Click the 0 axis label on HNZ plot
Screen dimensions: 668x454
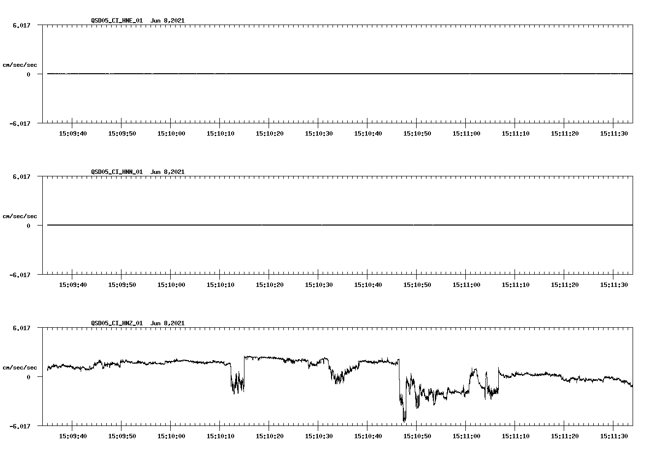click(x=29, y=377)
